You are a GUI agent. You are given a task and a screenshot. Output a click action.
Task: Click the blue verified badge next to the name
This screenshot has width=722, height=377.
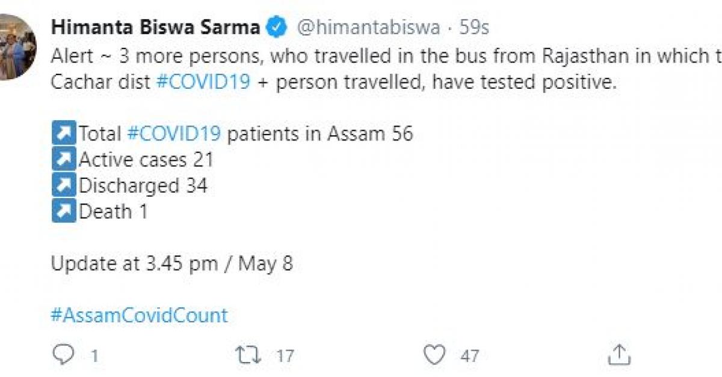[276, 25]
